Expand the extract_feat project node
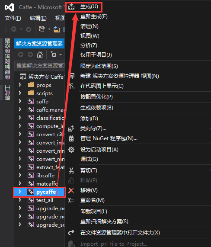 click(20, 167)
